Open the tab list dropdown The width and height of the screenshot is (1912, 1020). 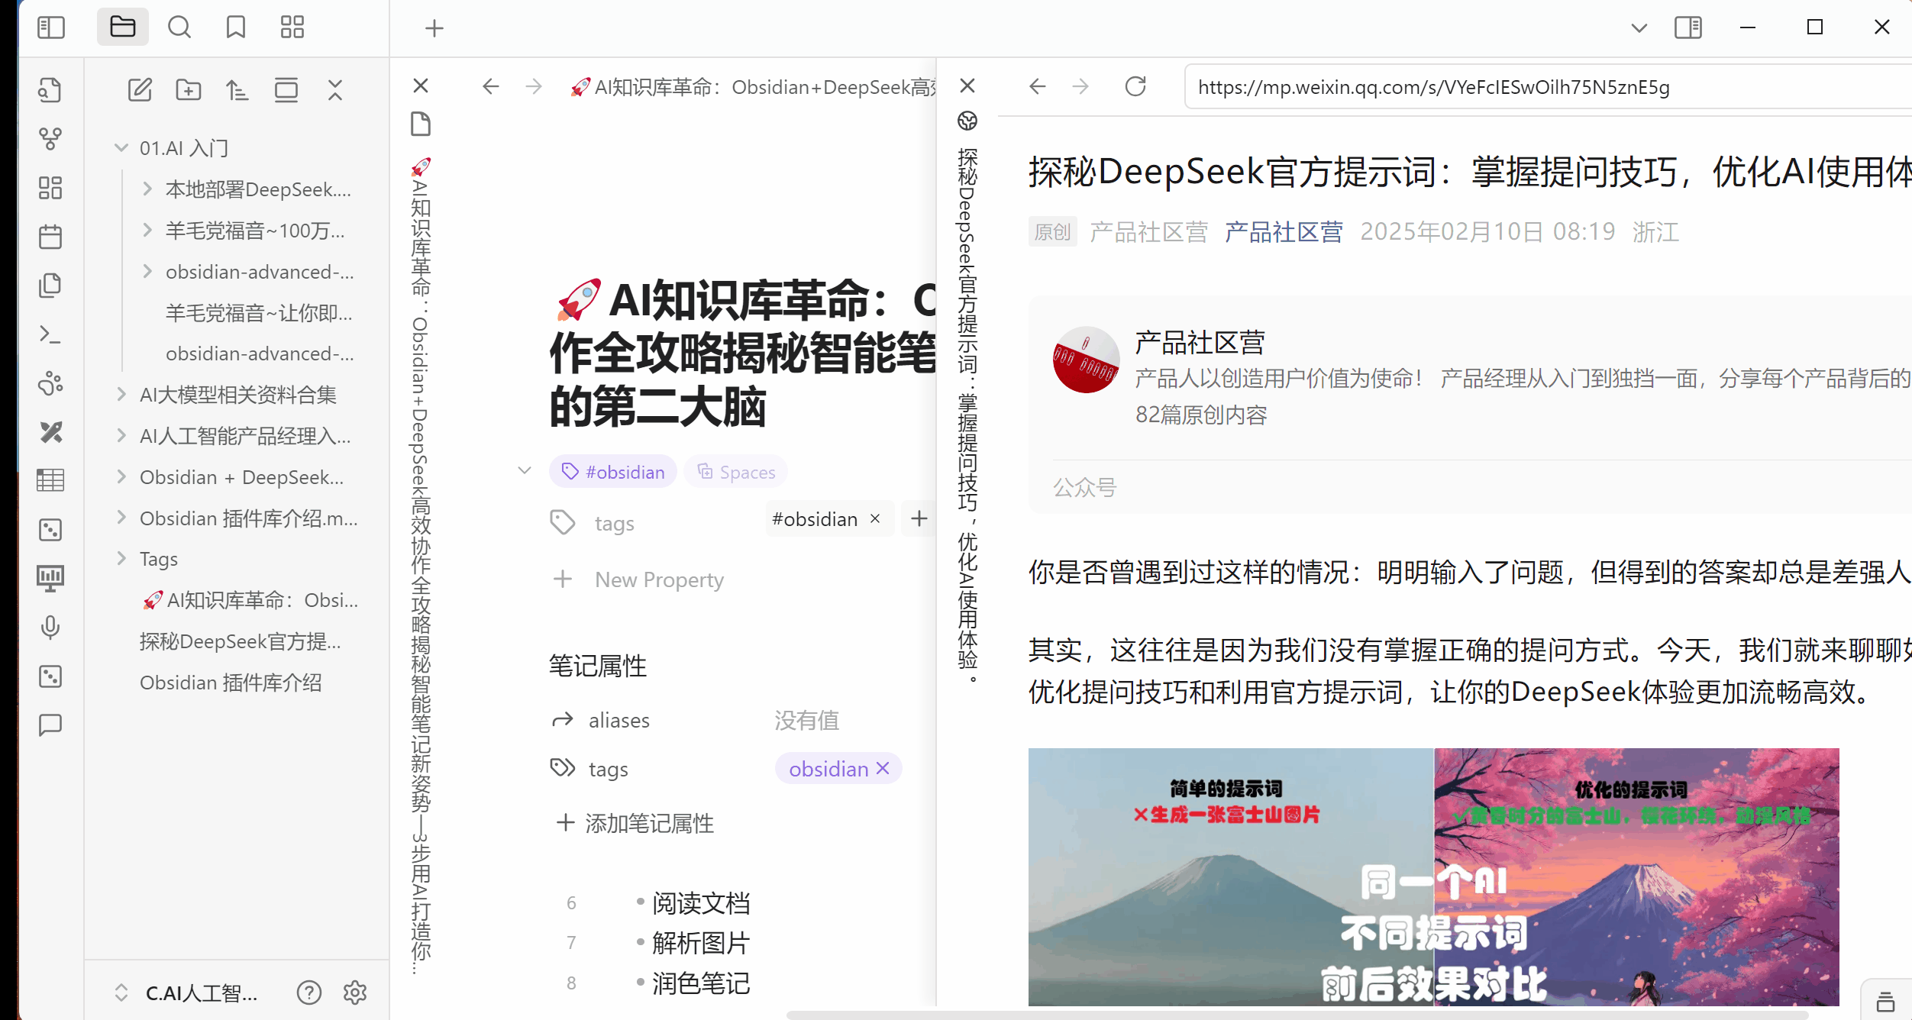tap(1639, 27)
